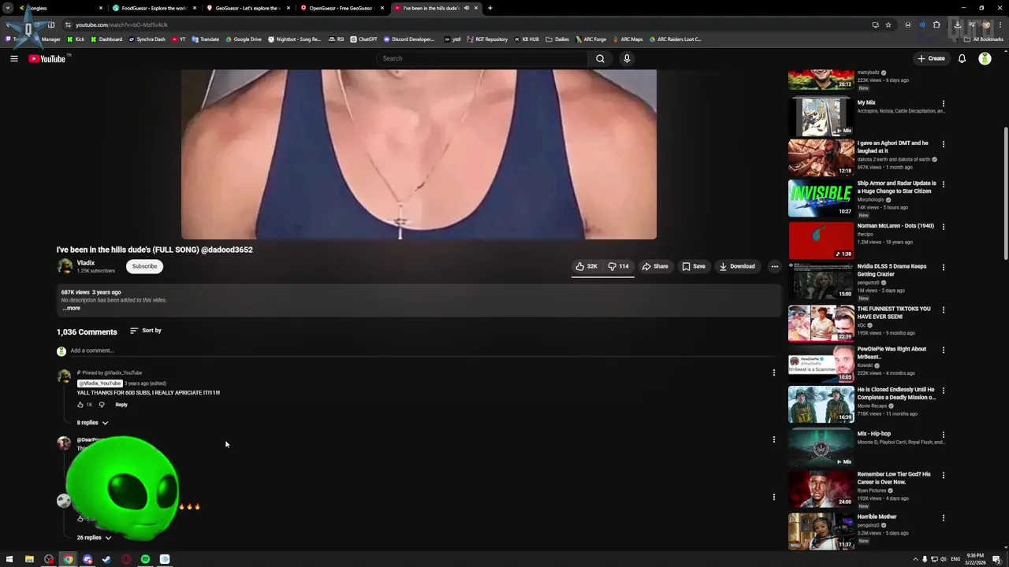
Task: Subscribe to the Vladix channel
Action: click(144, 266)
